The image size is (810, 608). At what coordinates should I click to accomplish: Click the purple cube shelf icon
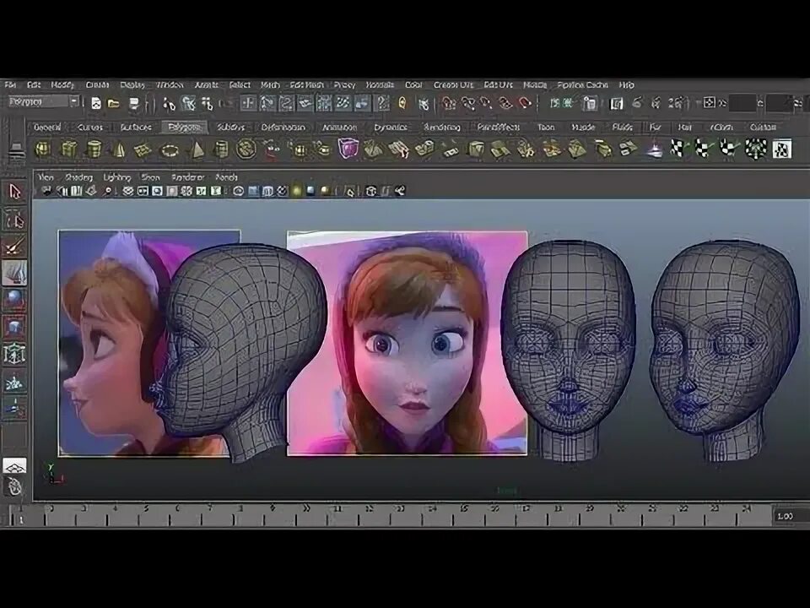coord(348,149)
